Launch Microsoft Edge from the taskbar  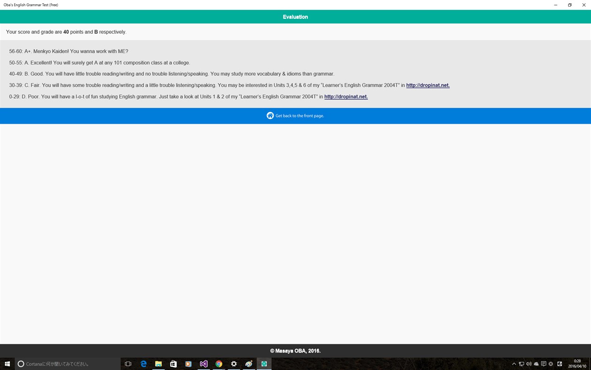pos(143,363)
